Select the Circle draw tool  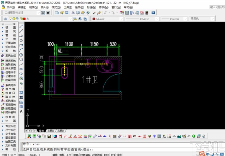point(21,55)
